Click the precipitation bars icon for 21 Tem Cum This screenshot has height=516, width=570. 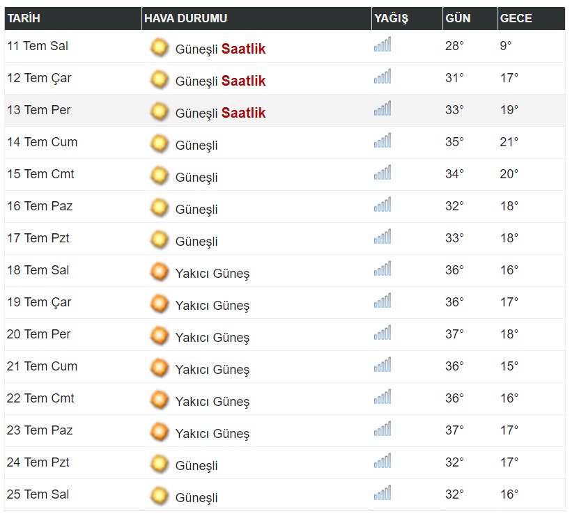[383, 364]
